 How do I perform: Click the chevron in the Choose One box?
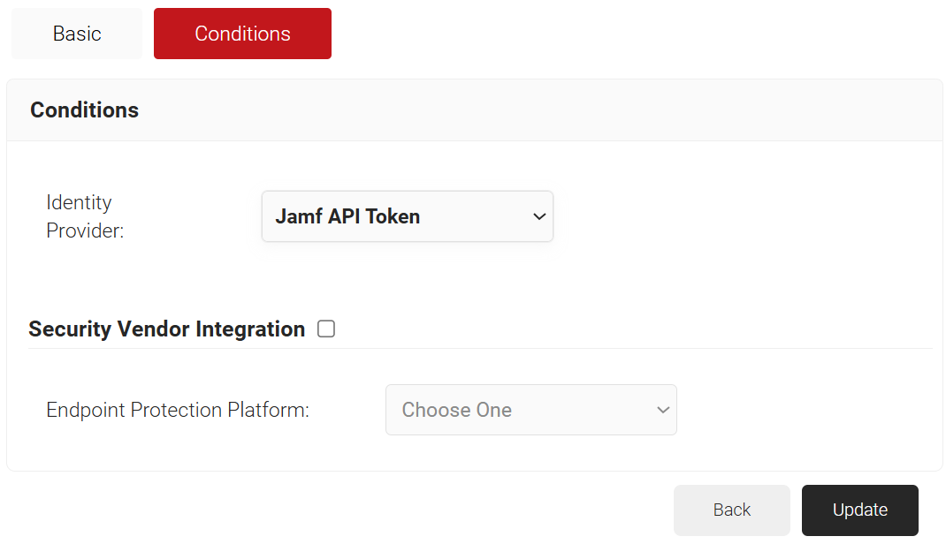tap(663, 410)
